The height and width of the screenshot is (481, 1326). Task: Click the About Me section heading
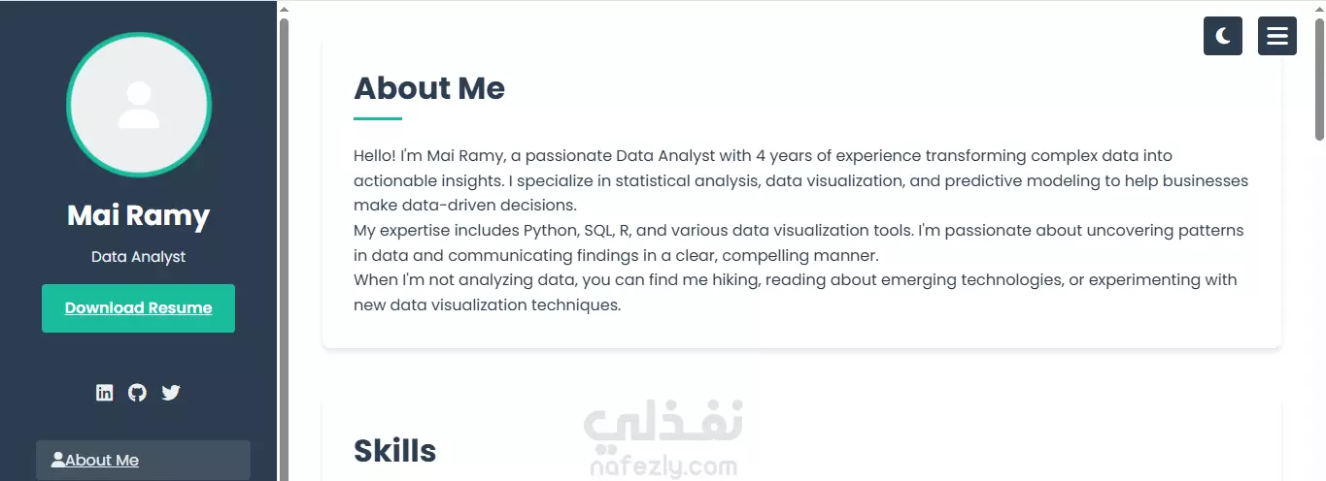429,88
